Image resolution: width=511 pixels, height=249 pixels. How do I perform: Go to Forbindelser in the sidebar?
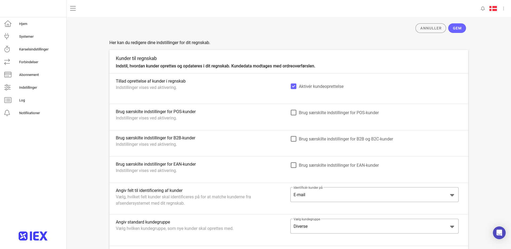[29, 62]
